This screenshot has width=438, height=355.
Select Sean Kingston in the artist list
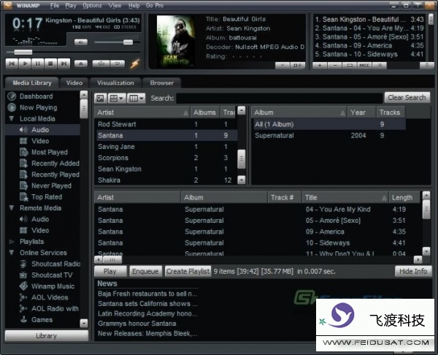(166, 169)
